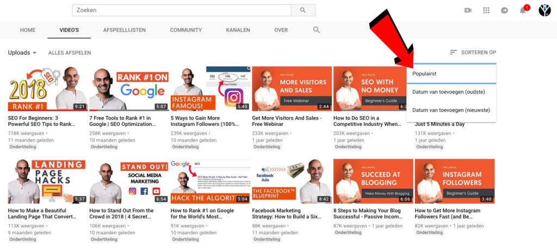Viewport: 557px width, 248px height.
Task: Click ALLES AFSPELEN
Action: click(70, 53)
